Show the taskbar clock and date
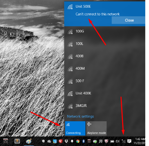 click(140, 141)
